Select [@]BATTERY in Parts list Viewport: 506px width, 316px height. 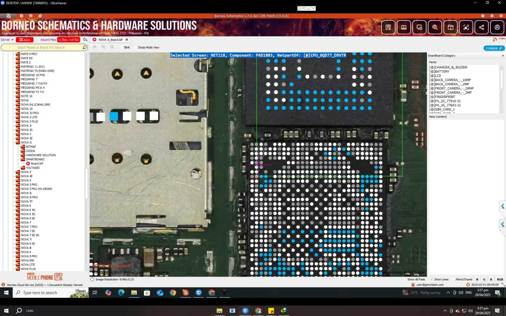pos(439,71)
